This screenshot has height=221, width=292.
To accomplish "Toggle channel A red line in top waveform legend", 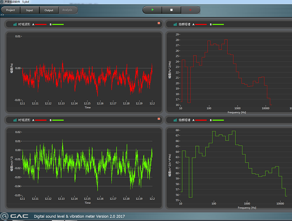I will (41, 24).
